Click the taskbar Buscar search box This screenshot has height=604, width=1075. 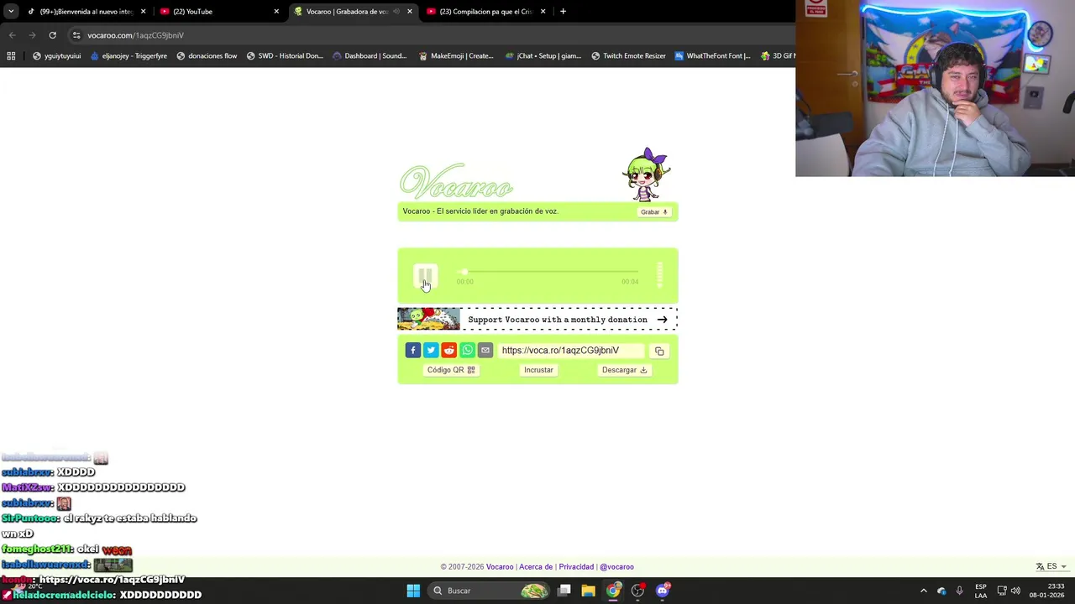pyautogui.click(x=490, y=591)
